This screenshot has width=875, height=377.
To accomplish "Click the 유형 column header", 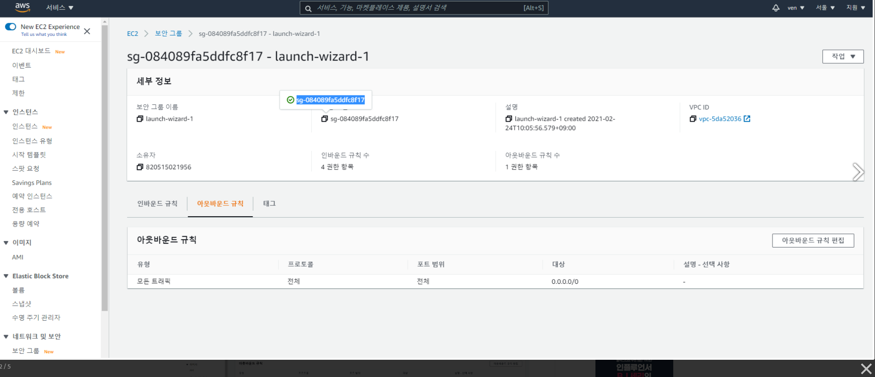I will [x=144, y=264].
